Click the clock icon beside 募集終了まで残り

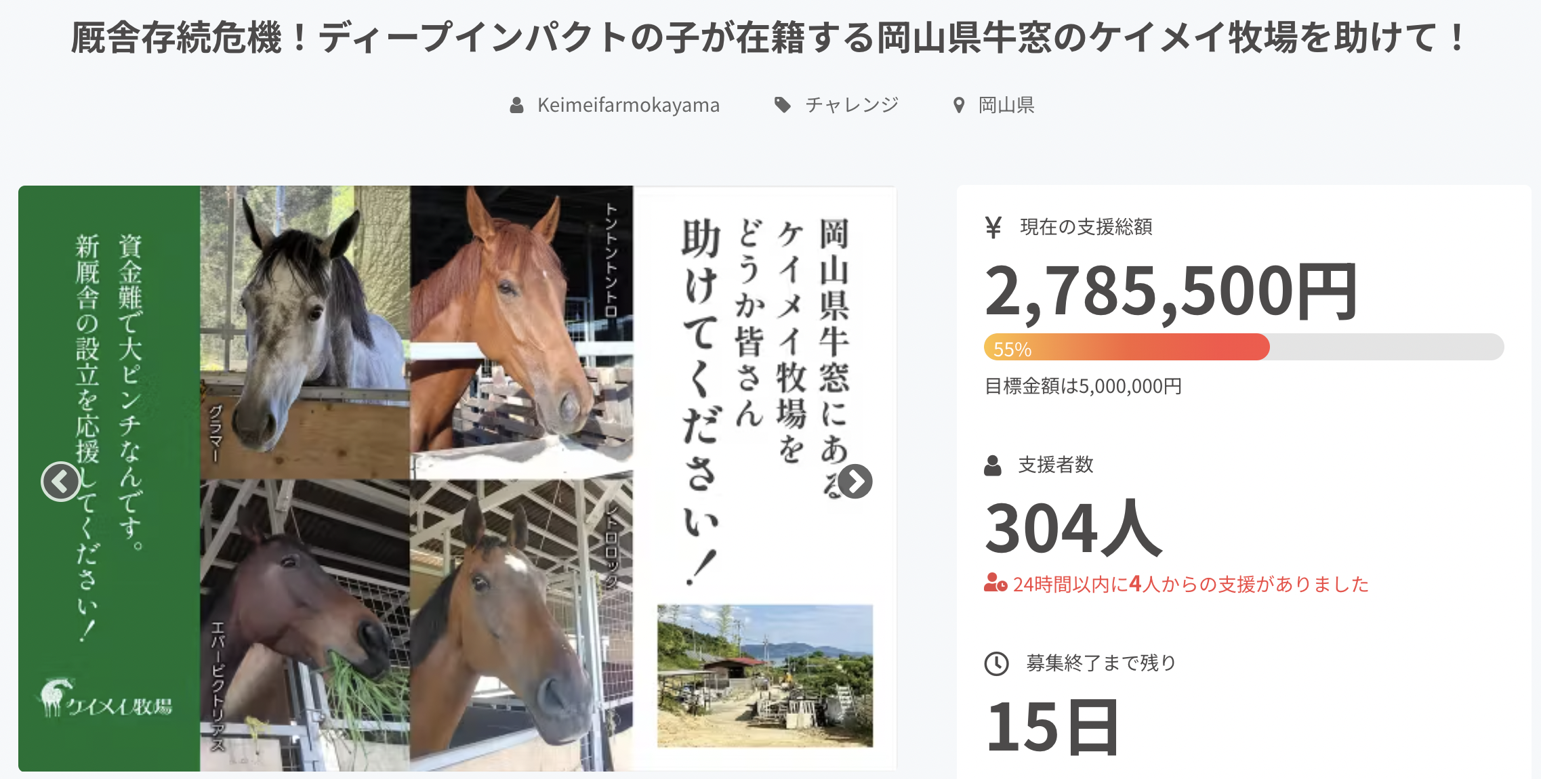click(x=997, y=663)
